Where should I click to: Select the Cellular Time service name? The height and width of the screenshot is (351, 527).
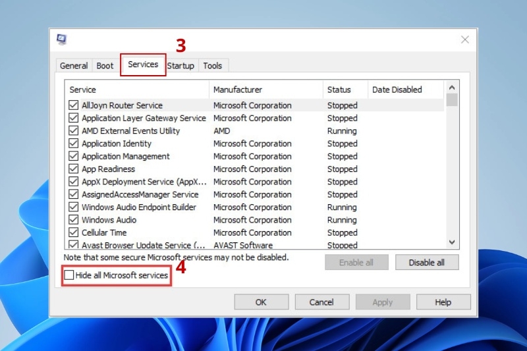click(x=104, y=232)
